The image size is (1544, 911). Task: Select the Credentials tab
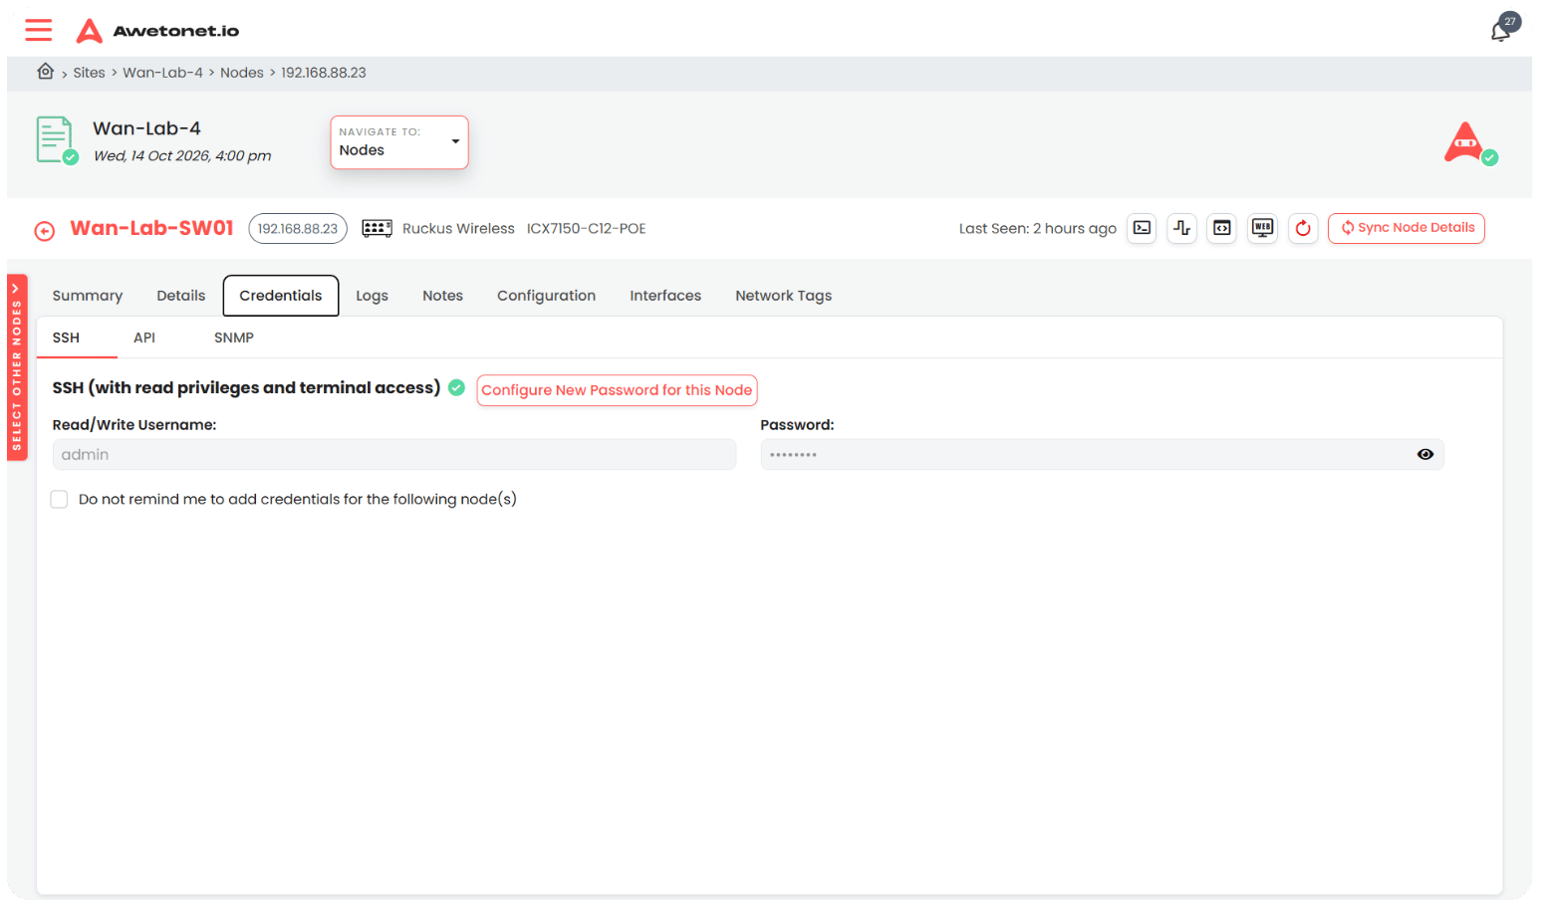(x=281, y=296)
